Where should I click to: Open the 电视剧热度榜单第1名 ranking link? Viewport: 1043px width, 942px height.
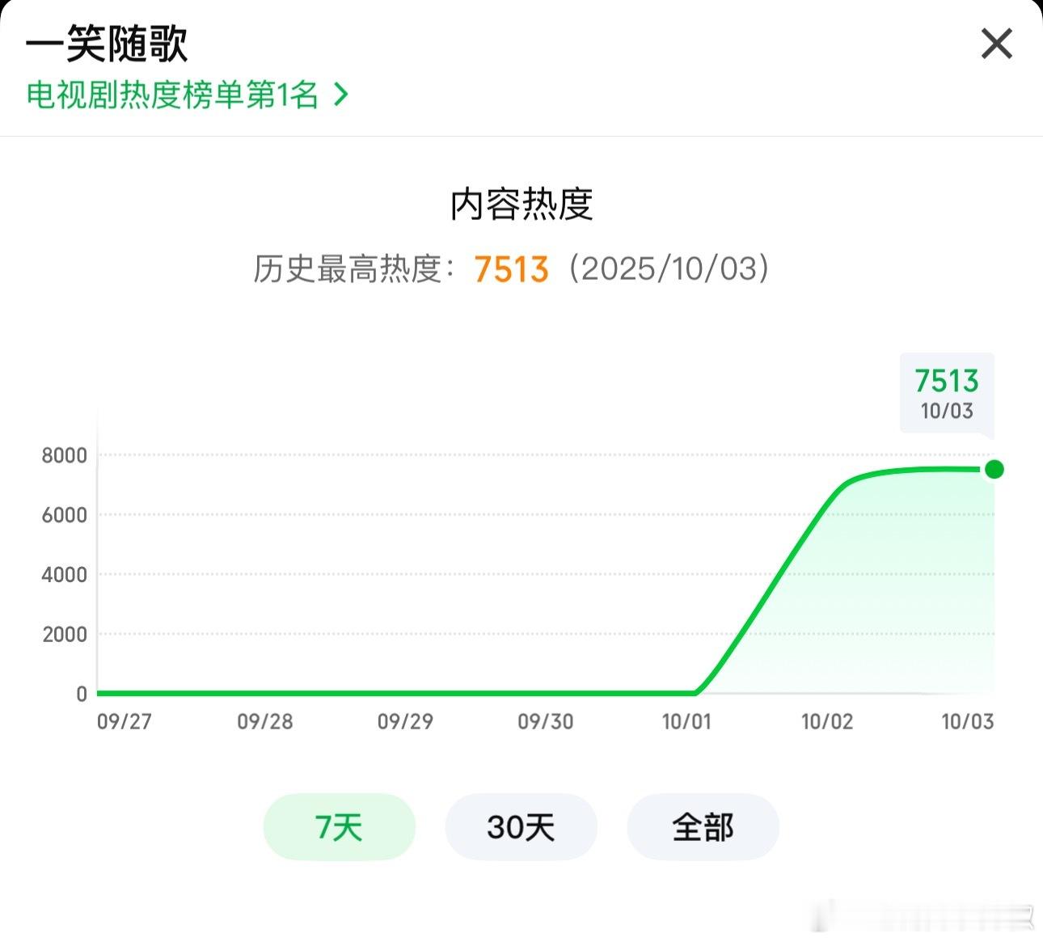coord(187,95)
